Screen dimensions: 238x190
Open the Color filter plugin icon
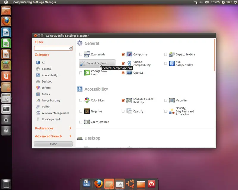[x=87, y=100]
